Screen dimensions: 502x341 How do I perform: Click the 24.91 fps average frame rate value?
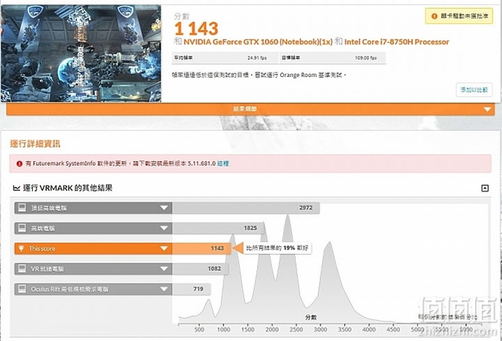(x=257, y=58)
